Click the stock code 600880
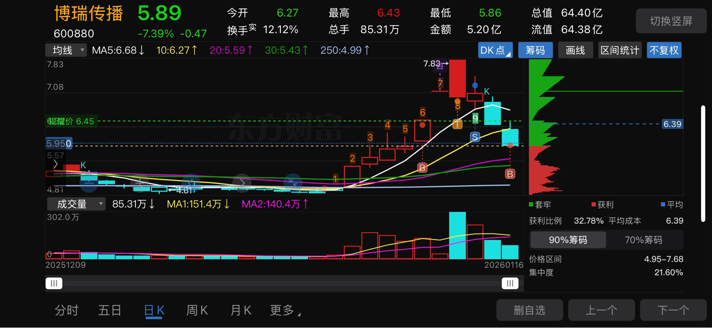The width and height of the screenshot is (712, 328). click(x=74, y=33)
